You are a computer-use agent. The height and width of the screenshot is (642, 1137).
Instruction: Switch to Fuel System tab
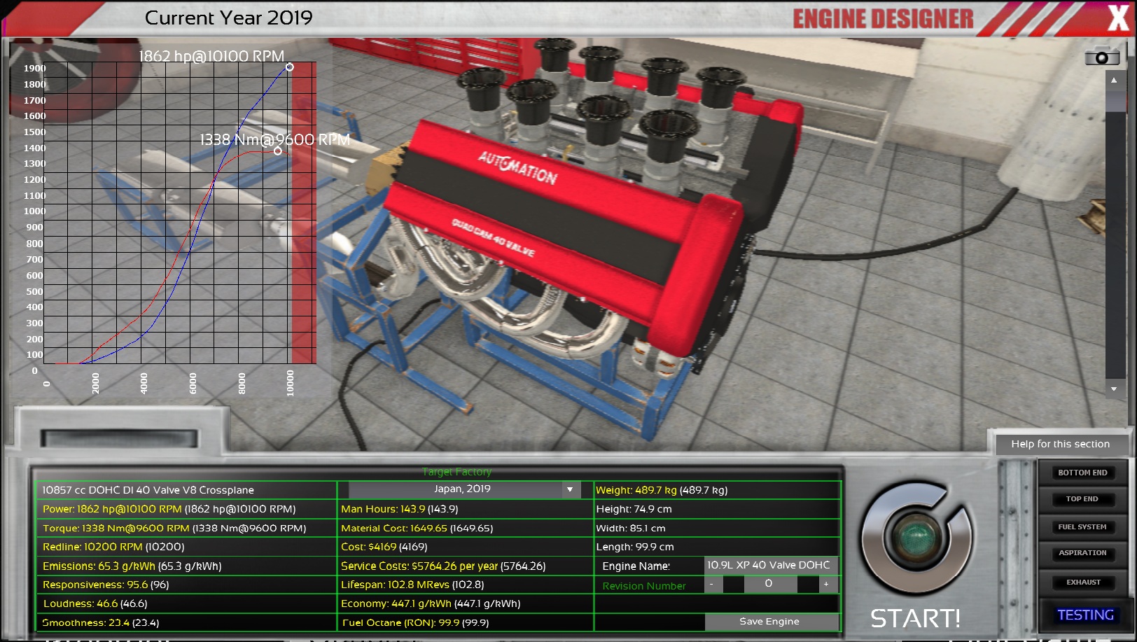(1082, 527)
